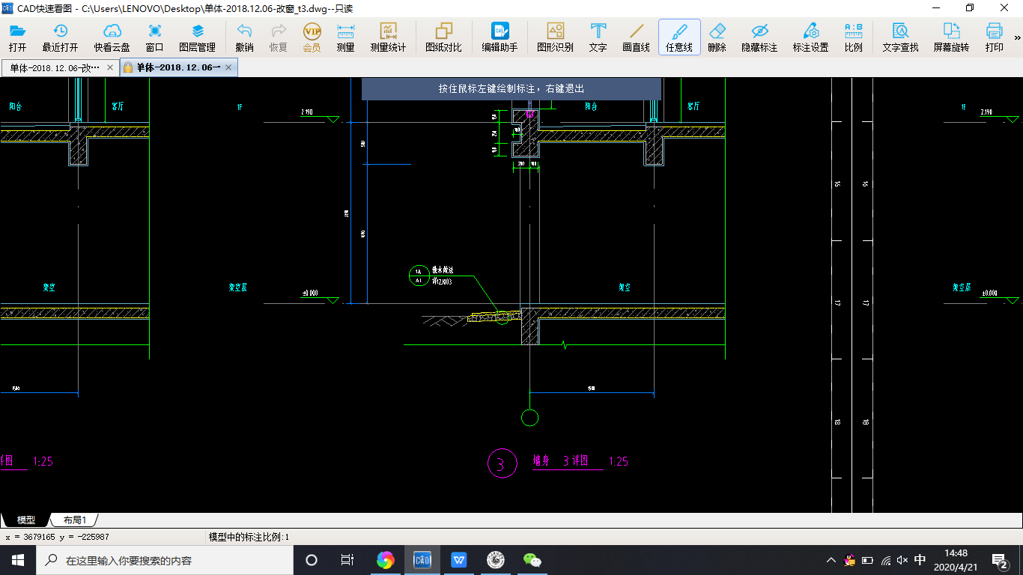Select the 画直线 draw line tool
The width and height of the screenshot is (1023, 575).
click(637, 37)
